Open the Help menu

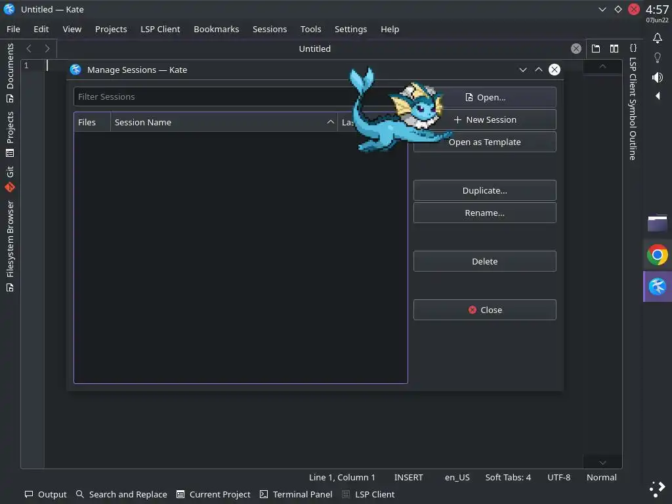[x=390, y=29]
